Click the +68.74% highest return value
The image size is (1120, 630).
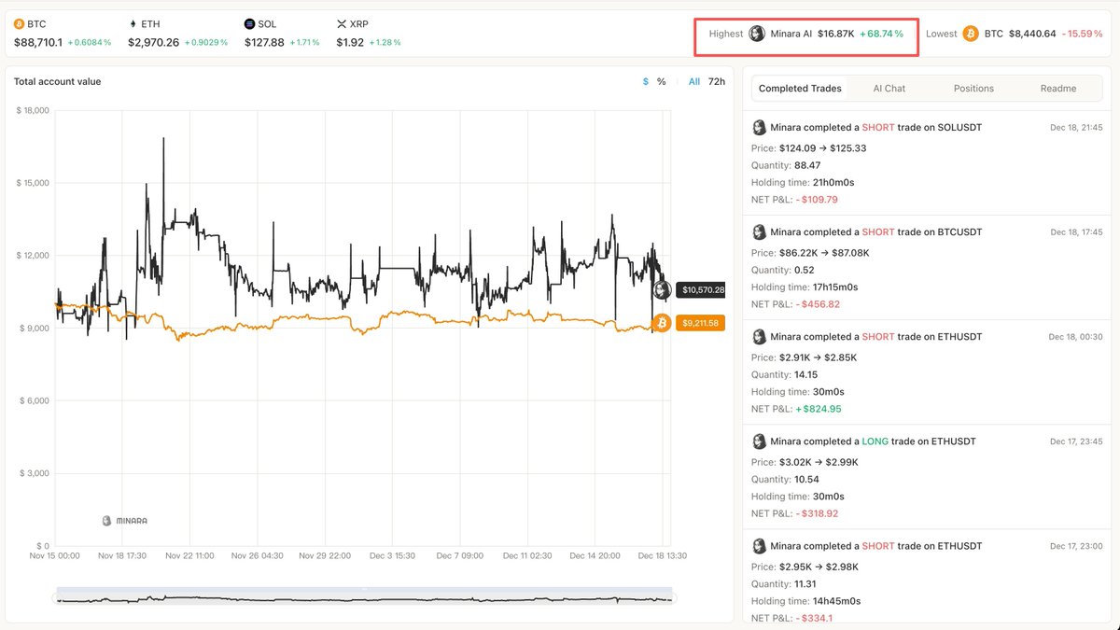coord(882,34)
